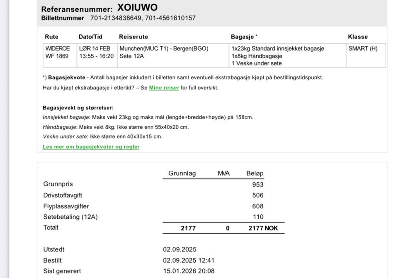Click the MVA total value 0
The height and width of the screenshot is (278, 398).
(228, 228)
